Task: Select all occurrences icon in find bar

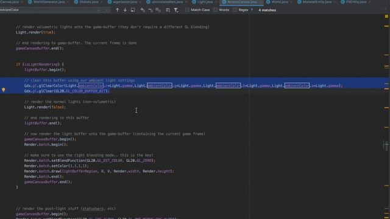Action: coord(158,10)
